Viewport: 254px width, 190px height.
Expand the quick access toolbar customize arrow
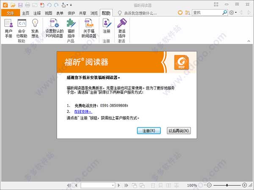point(71,5)
